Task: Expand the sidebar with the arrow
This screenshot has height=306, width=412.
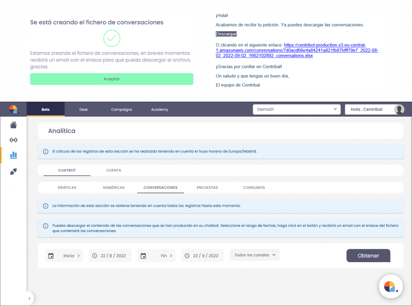Action: click(29, 298)
